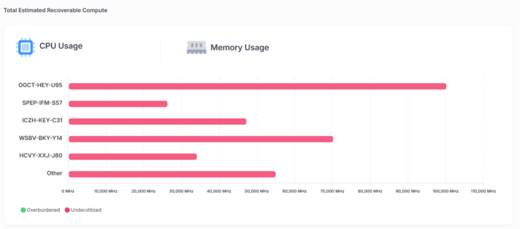
Task: Click the blue CPU chip icon
Action: tap(25, 48)
